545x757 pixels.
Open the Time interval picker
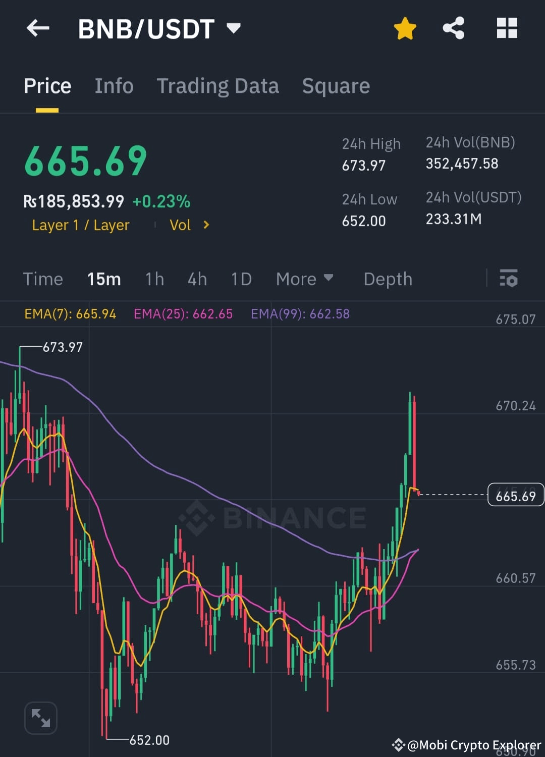(x=43, y=279)
